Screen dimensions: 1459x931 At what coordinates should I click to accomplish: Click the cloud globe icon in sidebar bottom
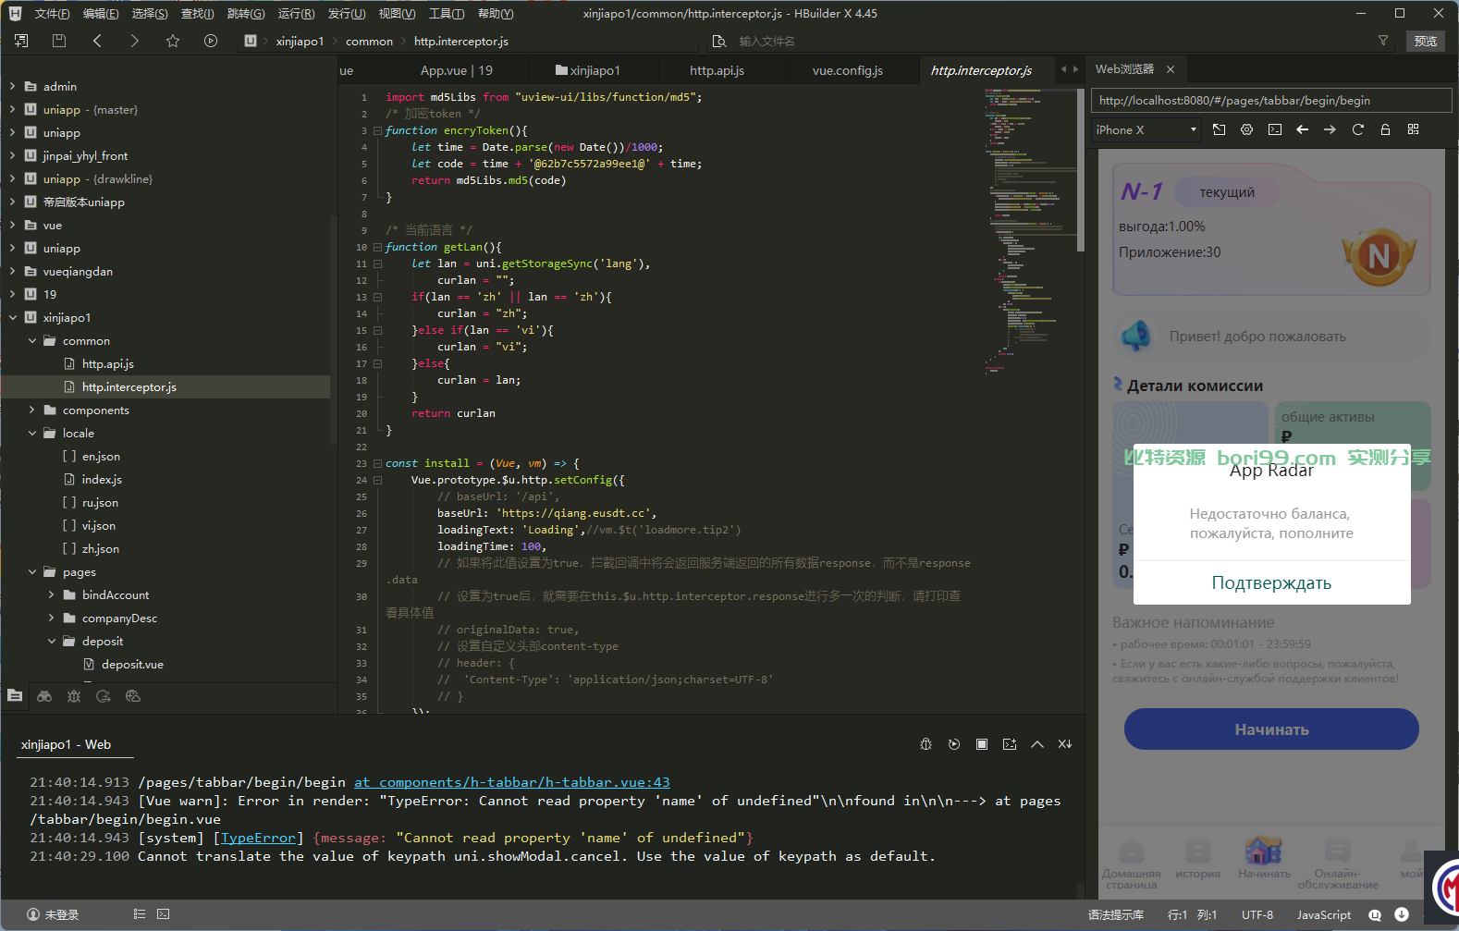coord(133,696)
